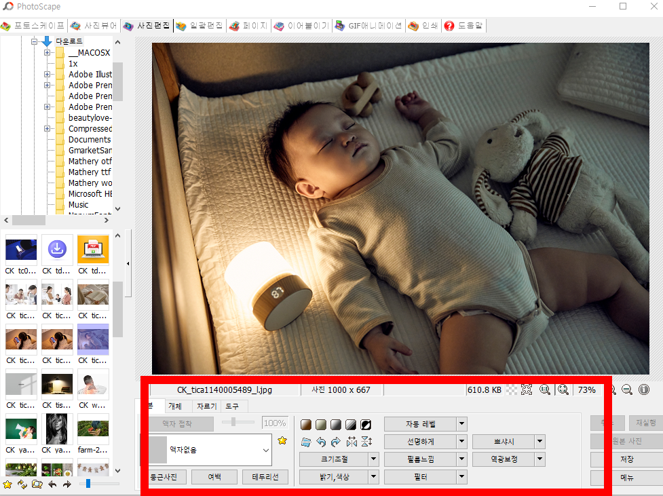
Task: Click the zoom out magnifier icon
Action: click(x=627, y=389)
